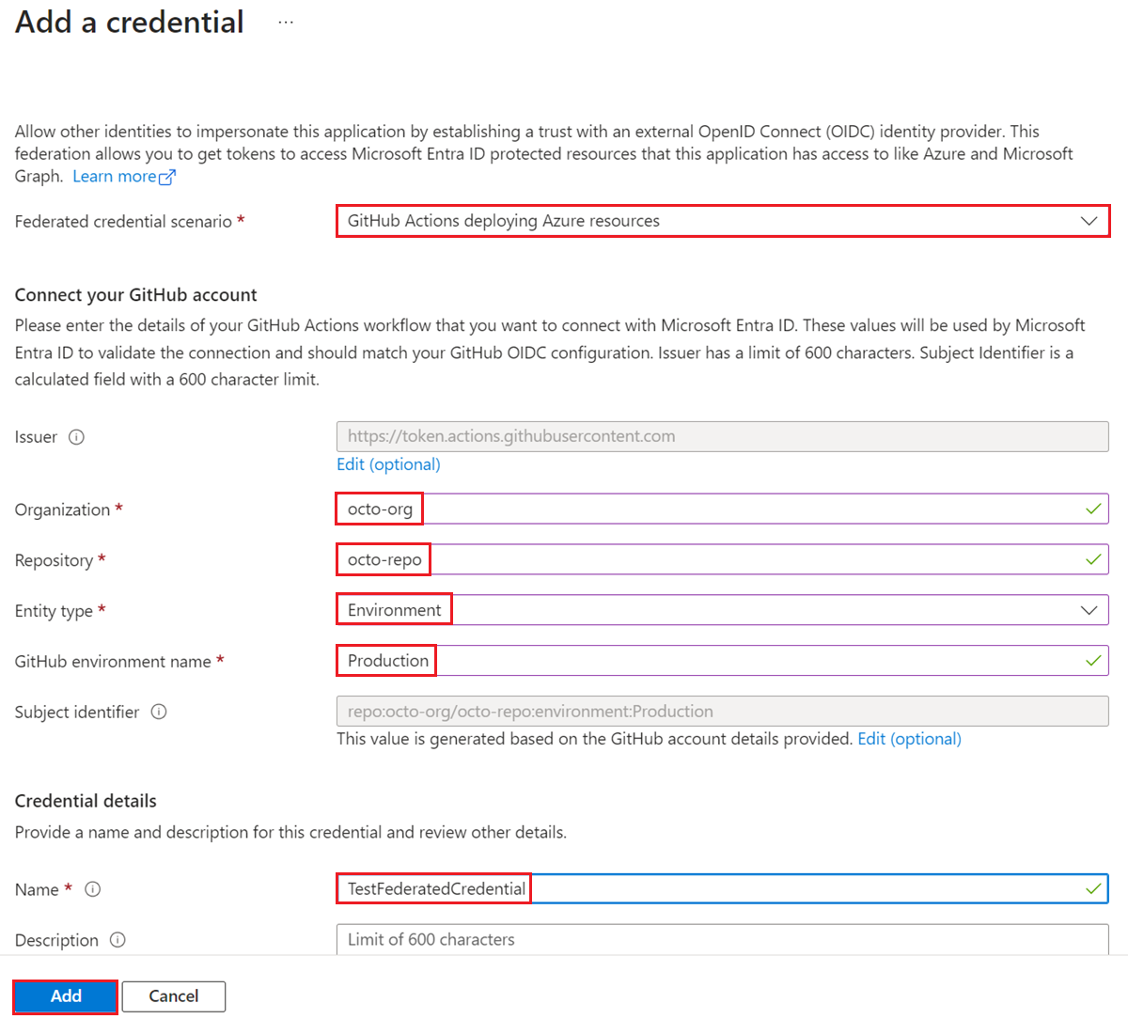The image size is (1128, 1019).
Task: Click the Cancel button
Action: (x=174, y=995)
